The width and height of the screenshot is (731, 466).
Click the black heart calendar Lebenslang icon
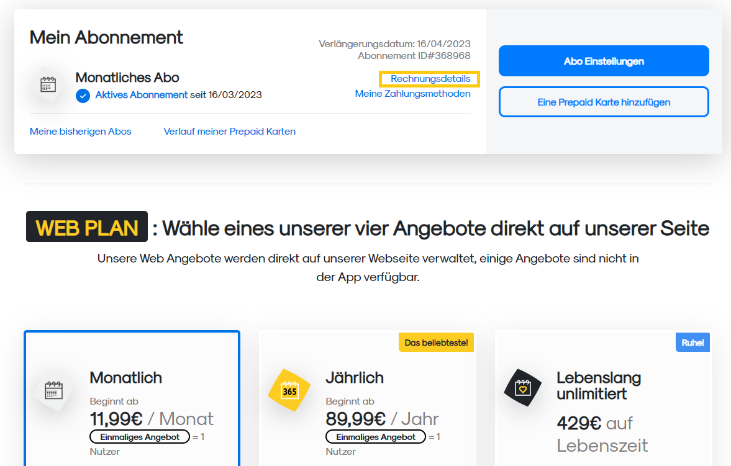(522, 388)
